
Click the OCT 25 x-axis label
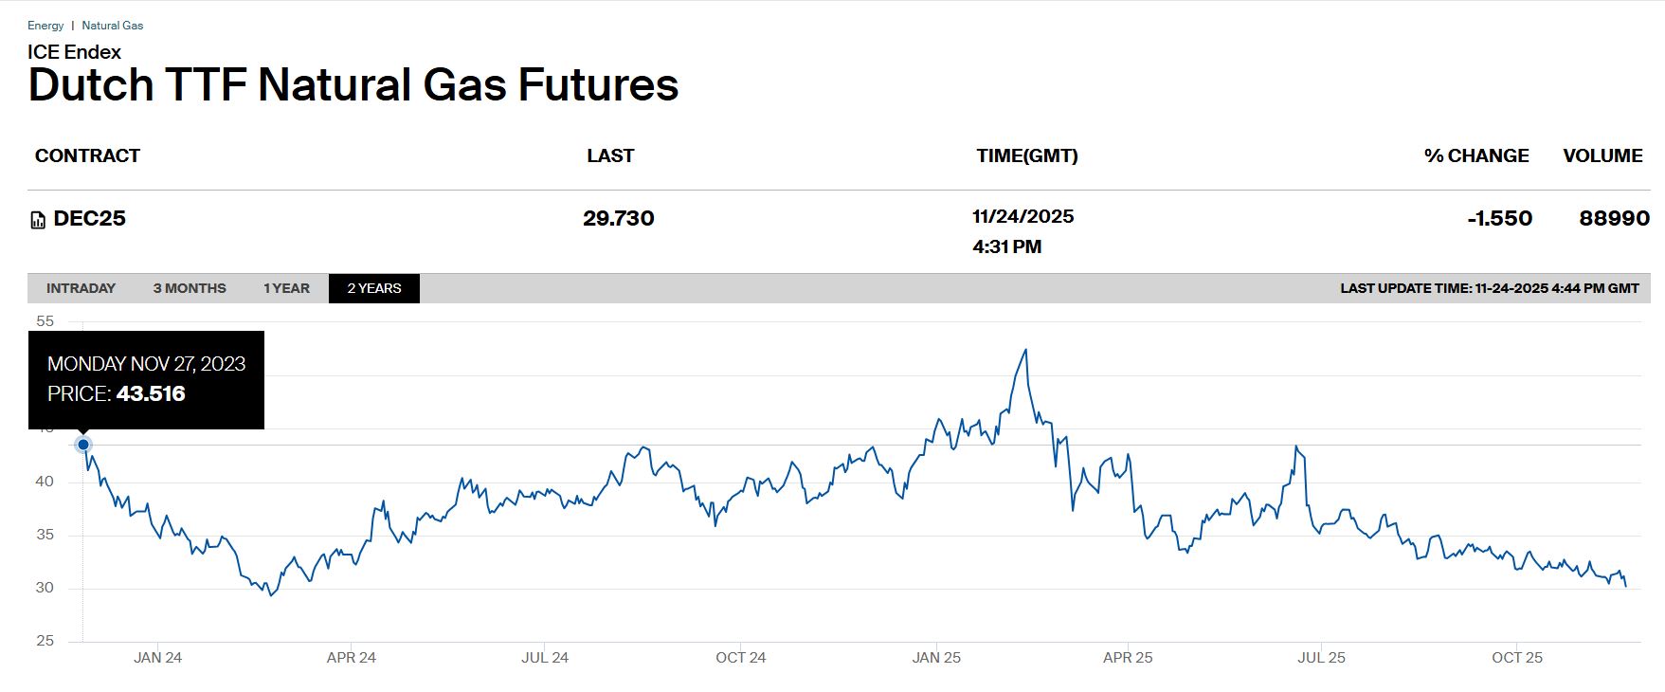tap(1517, 658)
